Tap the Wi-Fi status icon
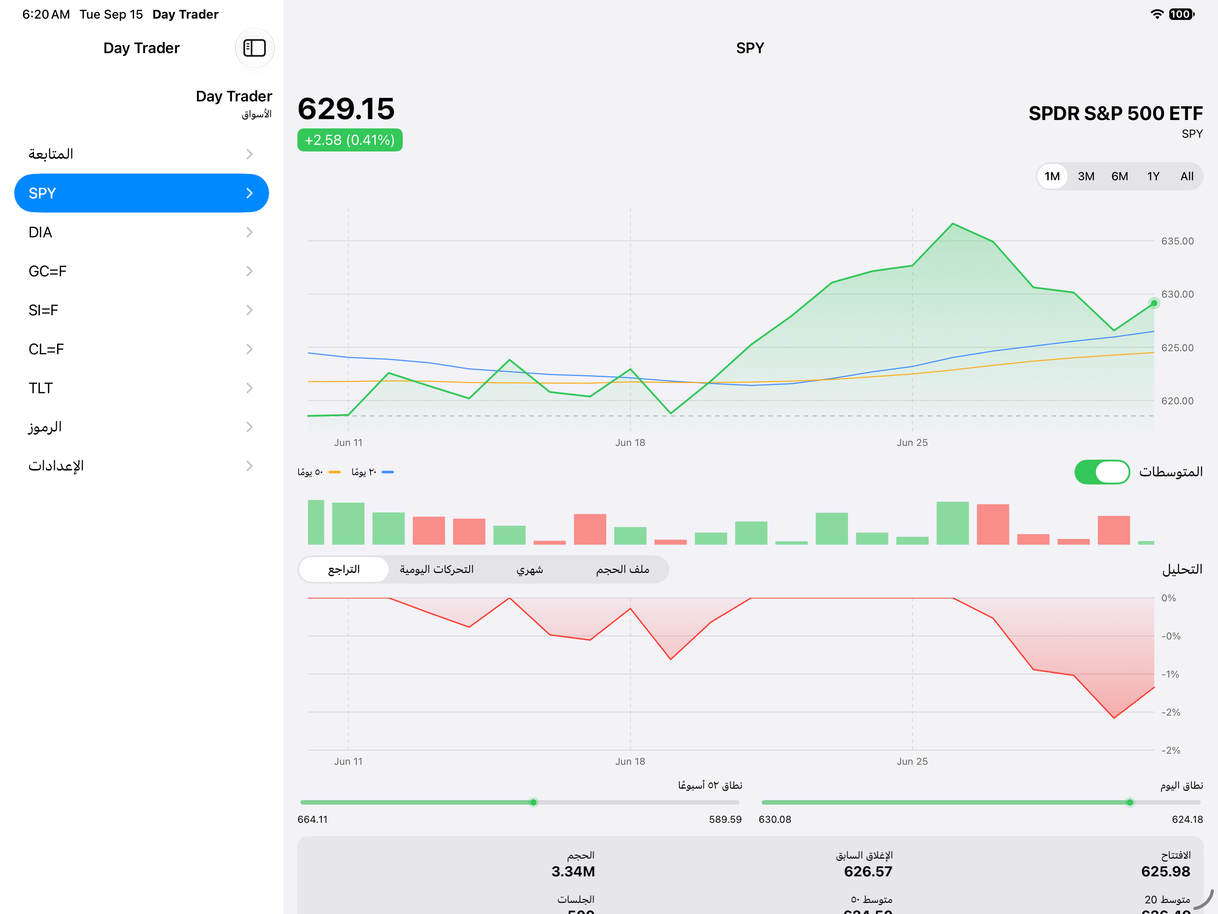 [1157, 14]
